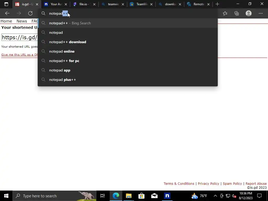Close the downloa search tab
The height and width of the screenshot is (201, 268).
point(180,4)
